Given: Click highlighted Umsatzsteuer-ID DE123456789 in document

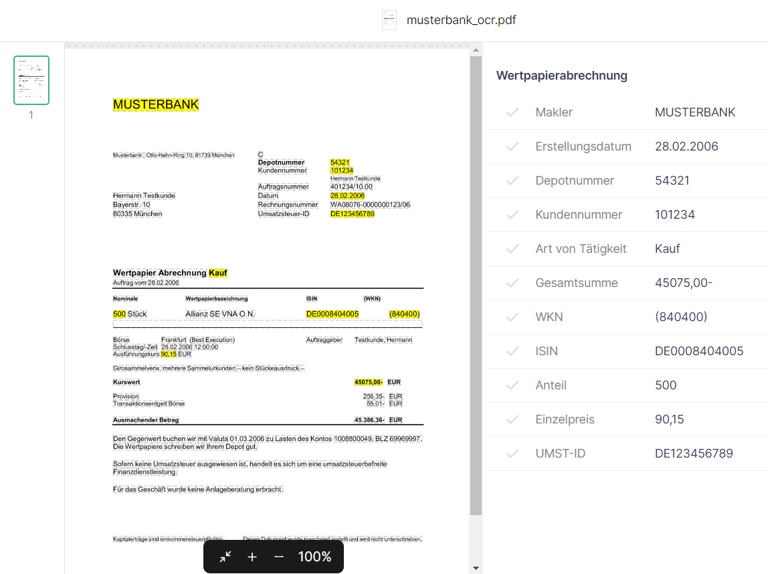Looking at the screenshot, I should (352, 214).
